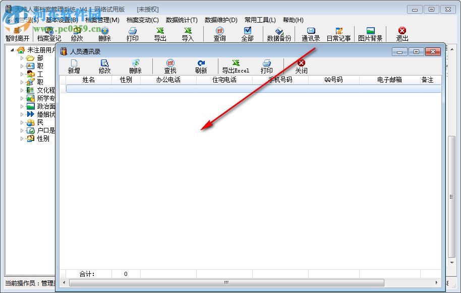Open the 数据统计(T) menu
Image resolution: width=461 pixels, height=293 pixels.
pyautogui.click(x=182, y=20)
